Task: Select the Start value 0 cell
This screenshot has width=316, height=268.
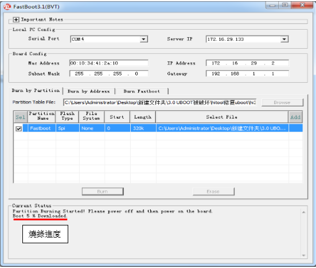Action: click(x=118, y=128)
